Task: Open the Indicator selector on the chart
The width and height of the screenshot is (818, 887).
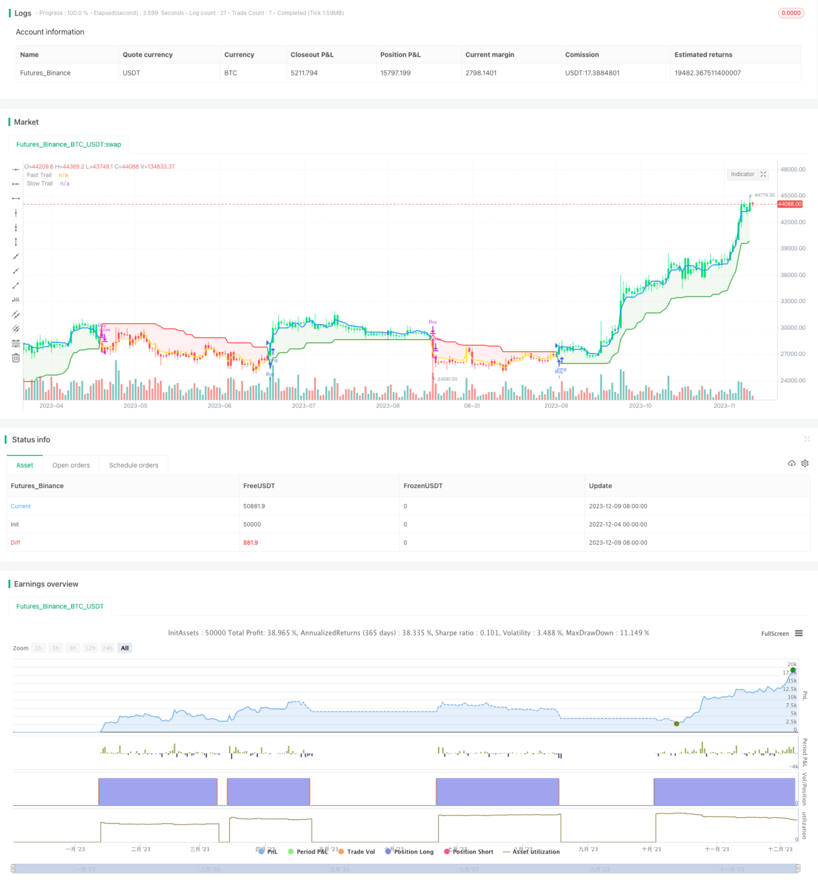Action: [x=742, y=174]
